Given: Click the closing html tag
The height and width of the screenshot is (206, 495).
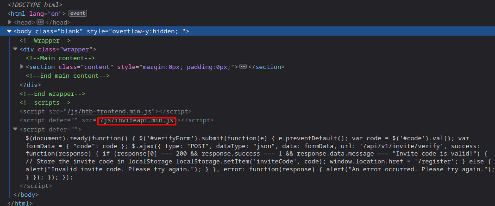Looking at the screenshot, I should pyautogui.click(x=20, y=203).
